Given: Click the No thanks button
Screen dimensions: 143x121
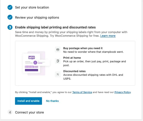Looking at the screenshot, I should tap(52, 101).
